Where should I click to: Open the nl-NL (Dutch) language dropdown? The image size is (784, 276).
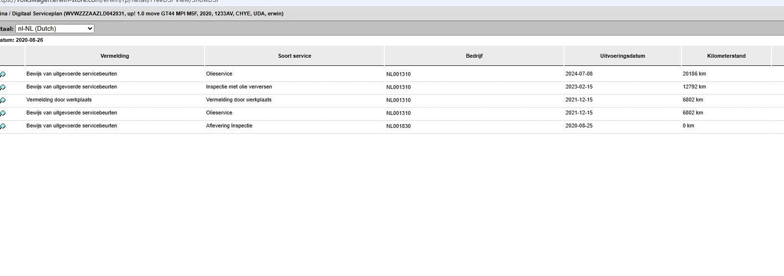(55, 29)
